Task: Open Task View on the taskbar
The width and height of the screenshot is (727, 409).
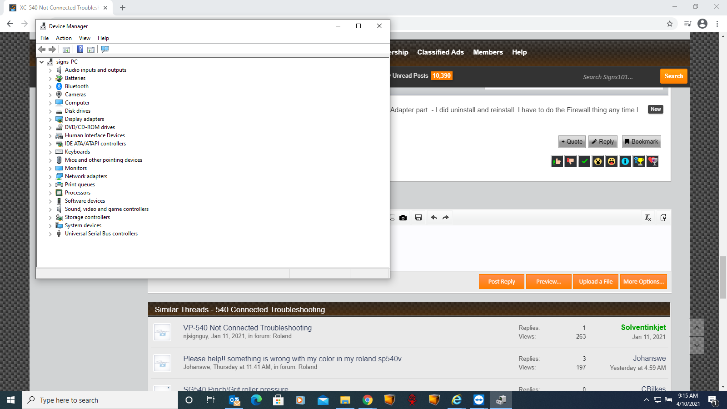Action: tap(211, 400)
